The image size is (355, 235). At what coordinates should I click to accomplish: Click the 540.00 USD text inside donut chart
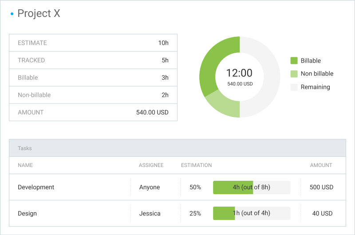[x=240, y=84]
